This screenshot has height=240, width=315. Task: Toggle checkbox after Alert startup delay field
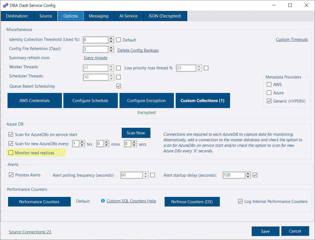255,175
